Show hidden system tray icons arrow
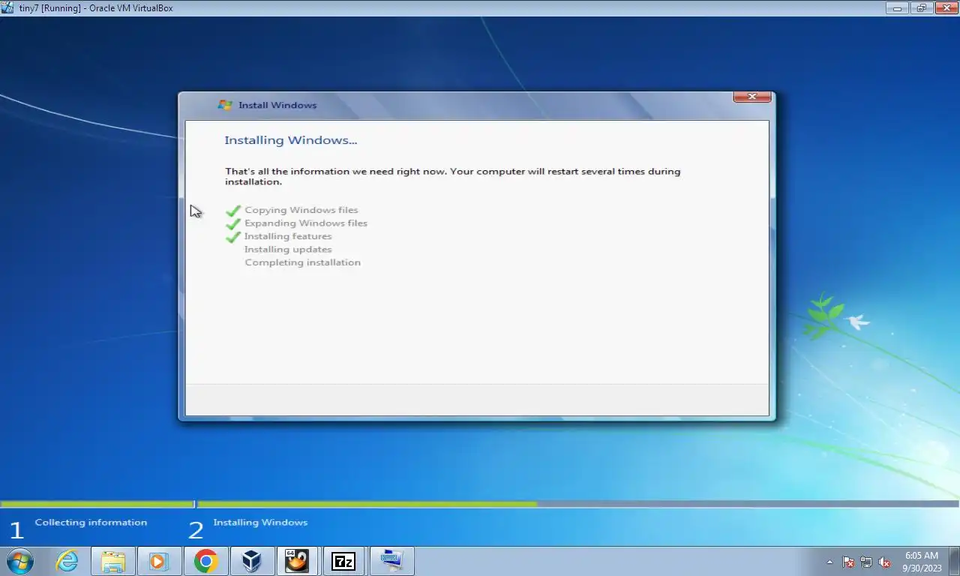960x576 pixels. tap(829, 562)
